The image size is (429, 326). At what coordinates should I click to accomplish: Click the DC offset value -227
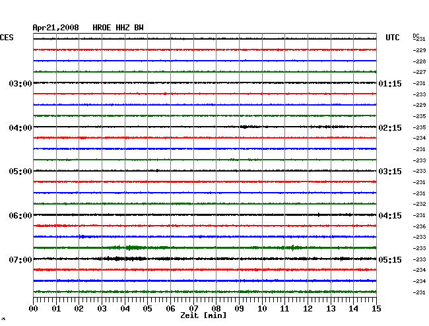click(x=419, y=72)
